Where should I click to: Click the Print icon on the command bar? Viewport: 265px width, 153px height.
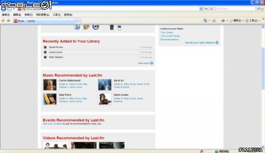(x=223, y=21)
